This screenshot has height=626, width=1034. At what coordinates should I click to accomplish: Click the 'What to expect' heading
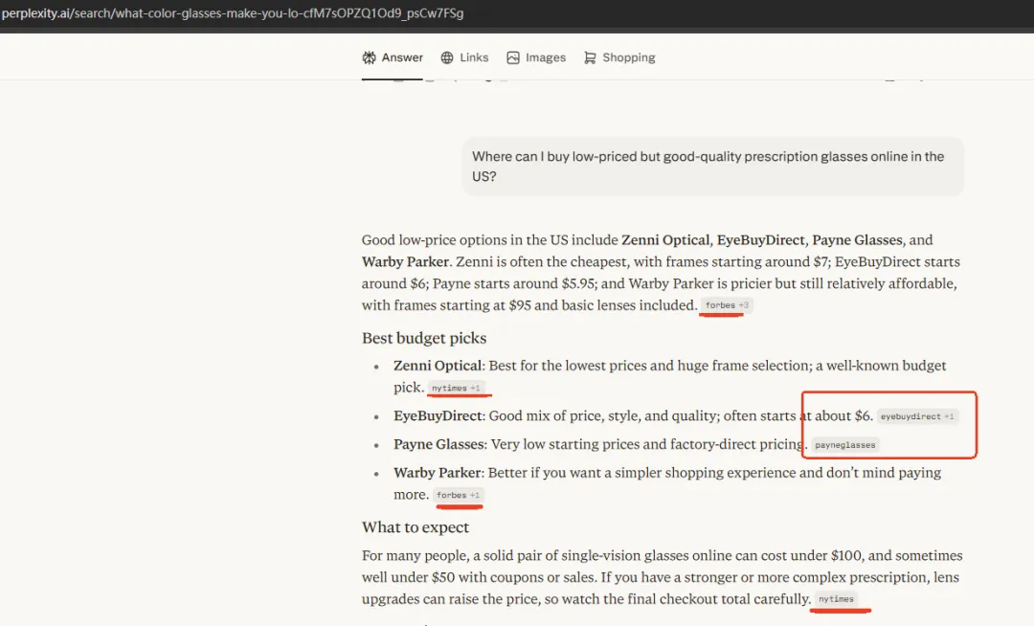tap(416, 527)
